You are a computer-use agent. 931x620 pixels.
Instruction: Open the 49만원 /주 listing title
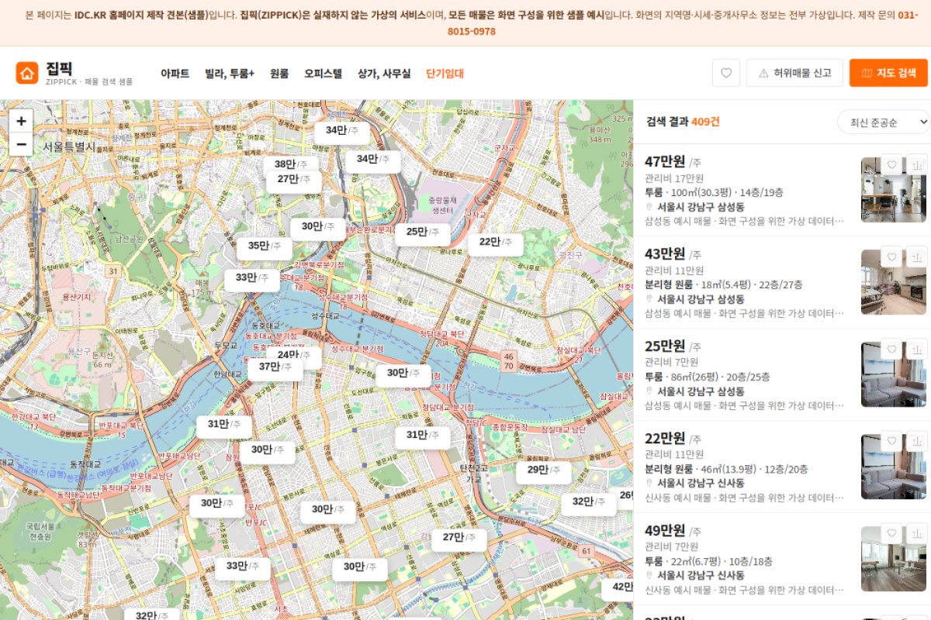[673, 531]
